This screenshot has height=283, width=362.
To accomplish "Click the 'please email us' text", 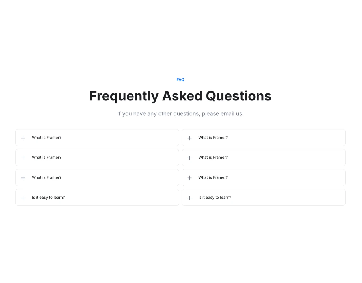I will click(221, 113).
